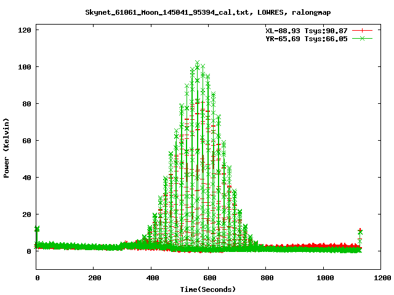
Task: Click the 800 tick label on x-axis
Action: (266, 278)
